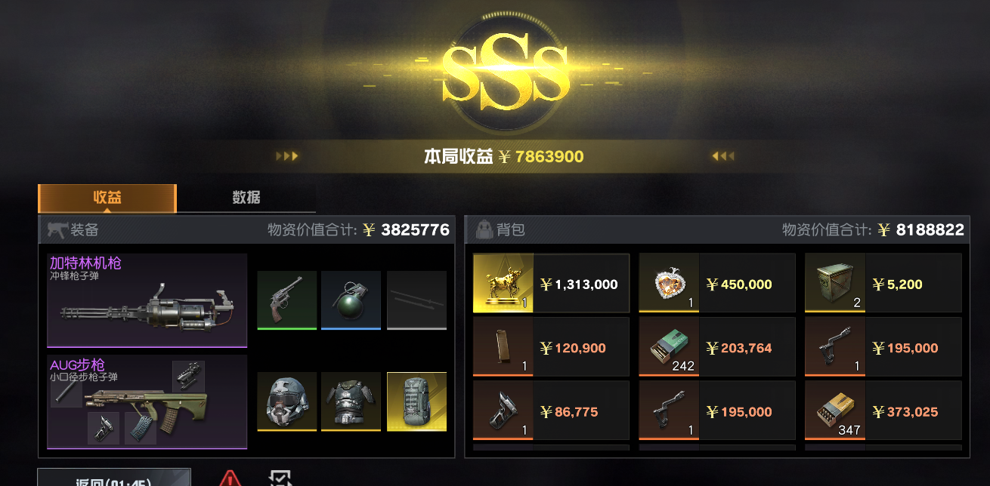Screen dimensions: 990x486
Task: Click the revolver pistol equipment slot
Action: pyautogui.click(x=286, y=300)
